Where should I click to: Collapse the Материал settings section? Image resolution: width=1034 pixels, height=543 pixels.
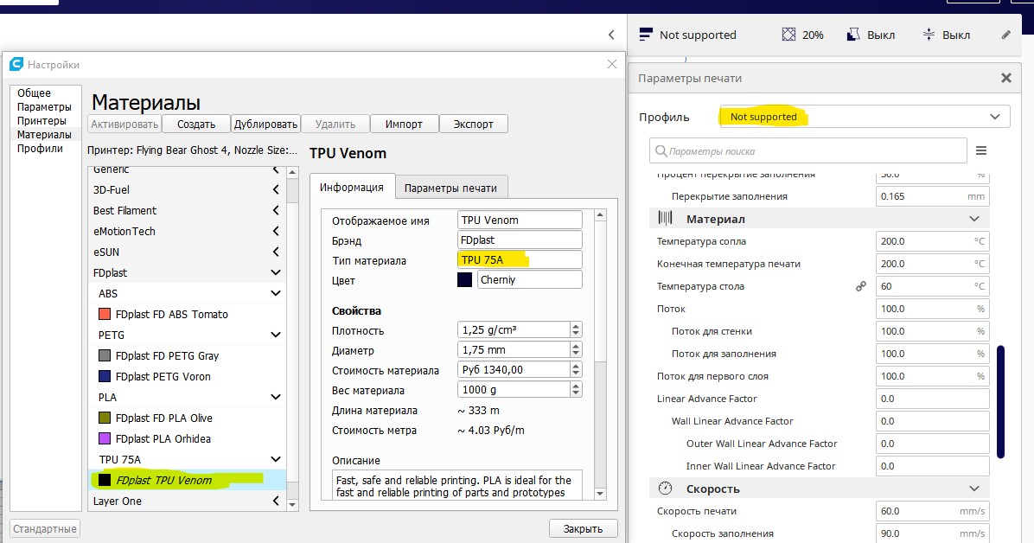(x=974, y=219)
